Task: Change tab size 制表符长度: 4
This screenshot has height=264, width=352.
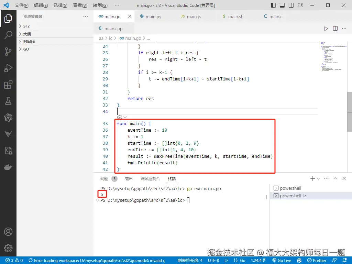Action: [190, 261]
